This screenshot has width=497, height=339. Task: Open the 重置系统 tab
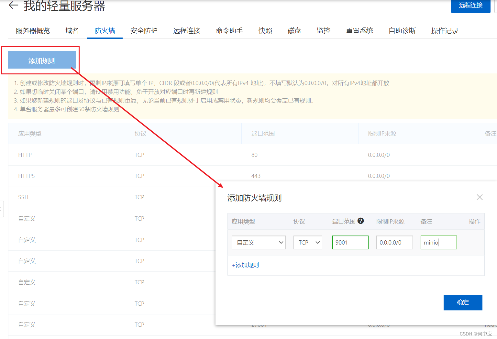[359, 31]
